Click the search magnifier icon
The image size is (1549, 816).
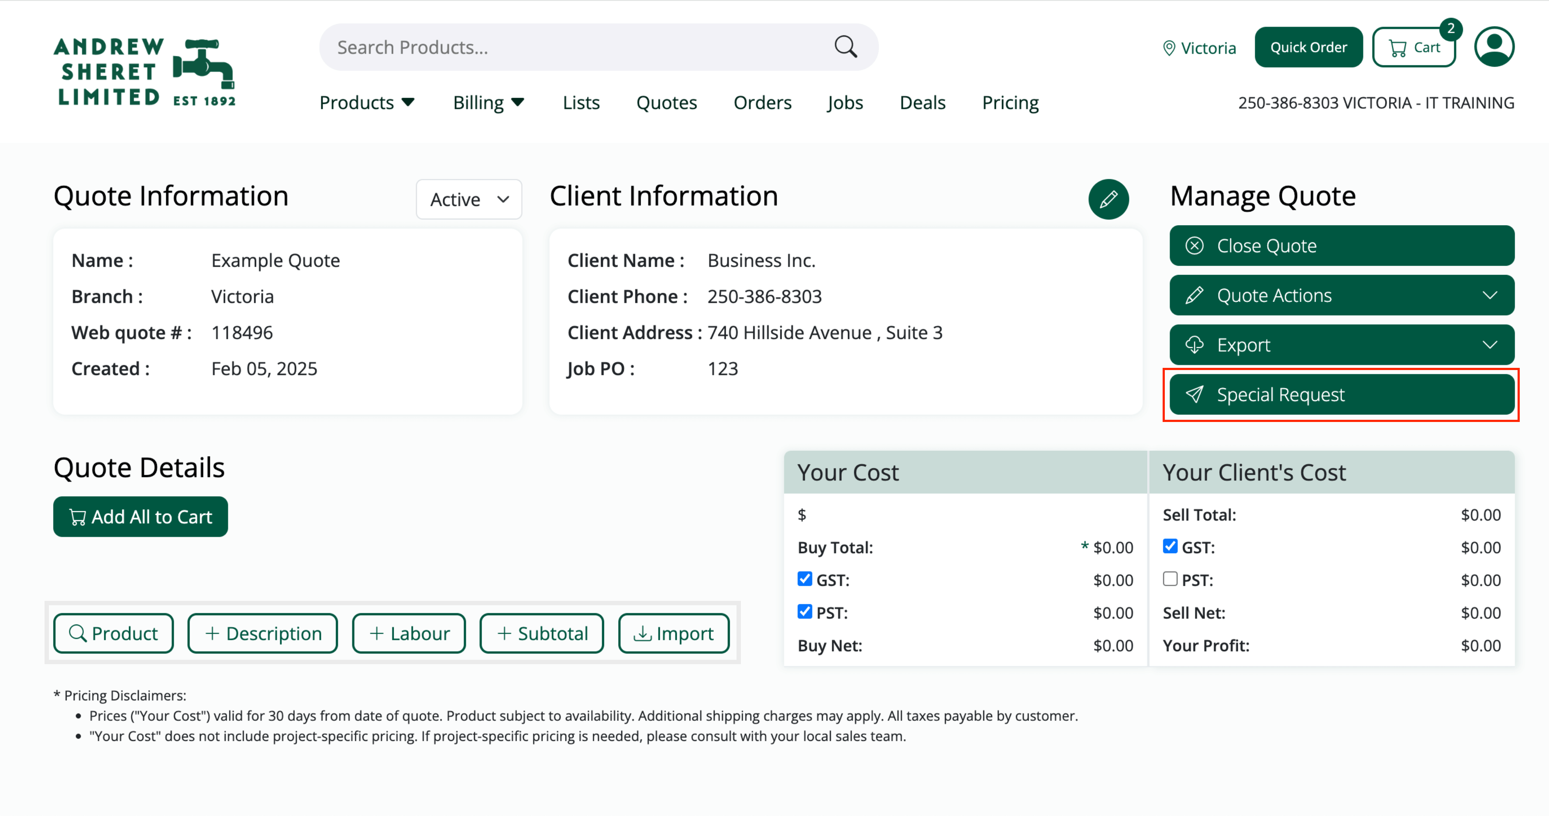(846, 47)
